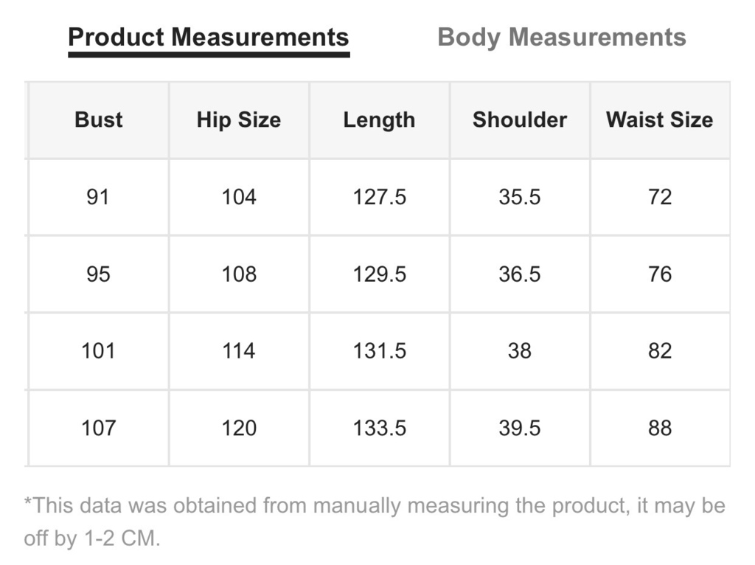Viewport: 755px width, 565px height.
Task: Select the waist size 88 cell
Action: click(660, 429)
